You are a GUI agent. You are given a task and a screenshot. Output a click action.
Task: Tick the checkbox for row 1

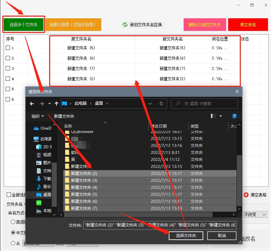pyautogui.click(x=8, y=48)
